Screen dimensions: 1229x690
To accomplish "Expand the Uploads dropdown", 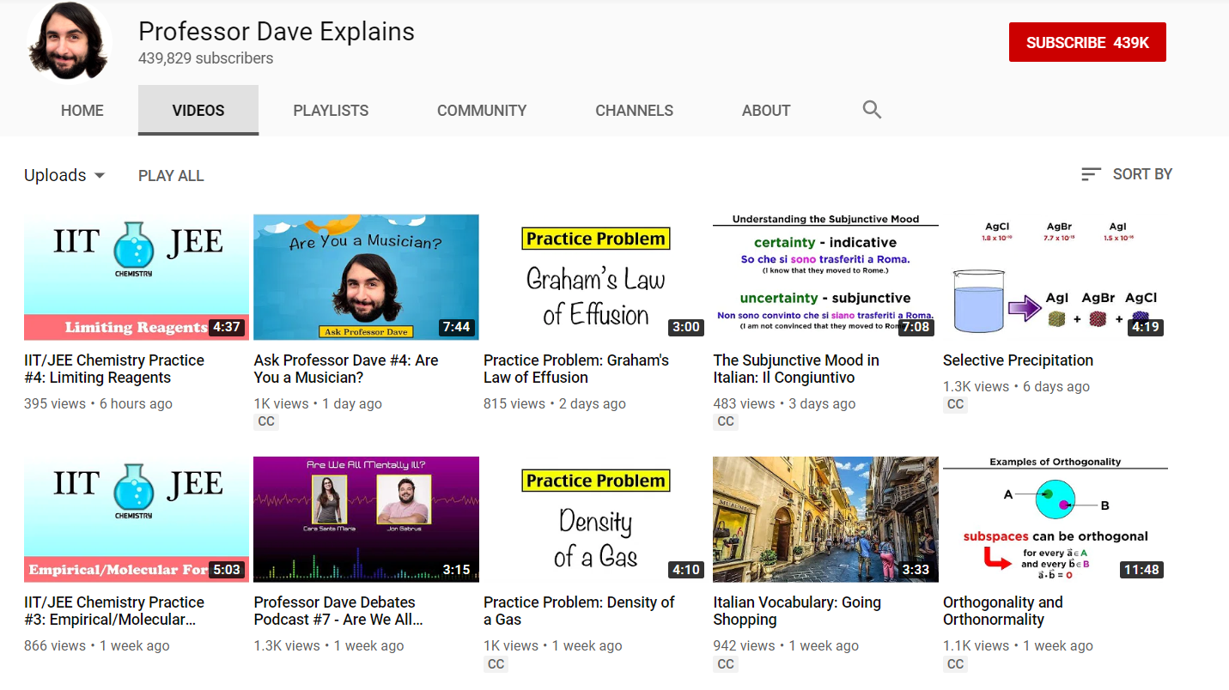I will tap(64, 175).
